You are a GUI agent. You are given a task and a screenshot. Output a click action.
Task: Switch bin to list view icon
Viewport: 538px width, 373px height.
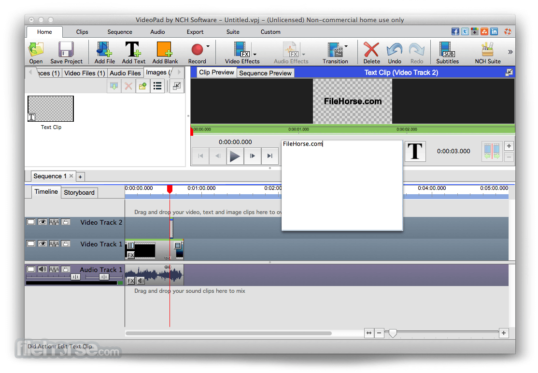click(157, 86)
